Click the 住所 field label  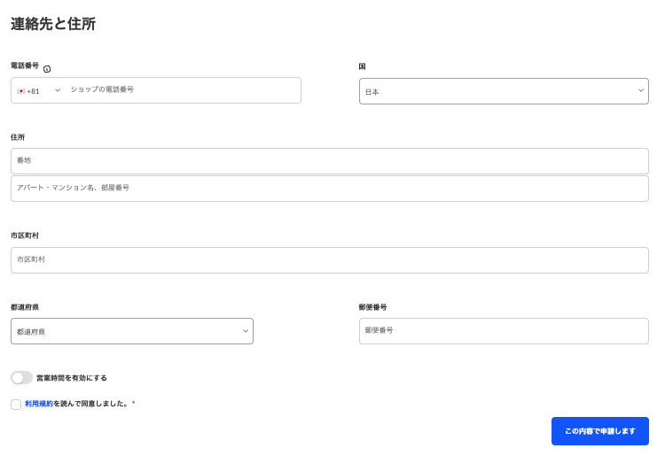pos(18,137)
